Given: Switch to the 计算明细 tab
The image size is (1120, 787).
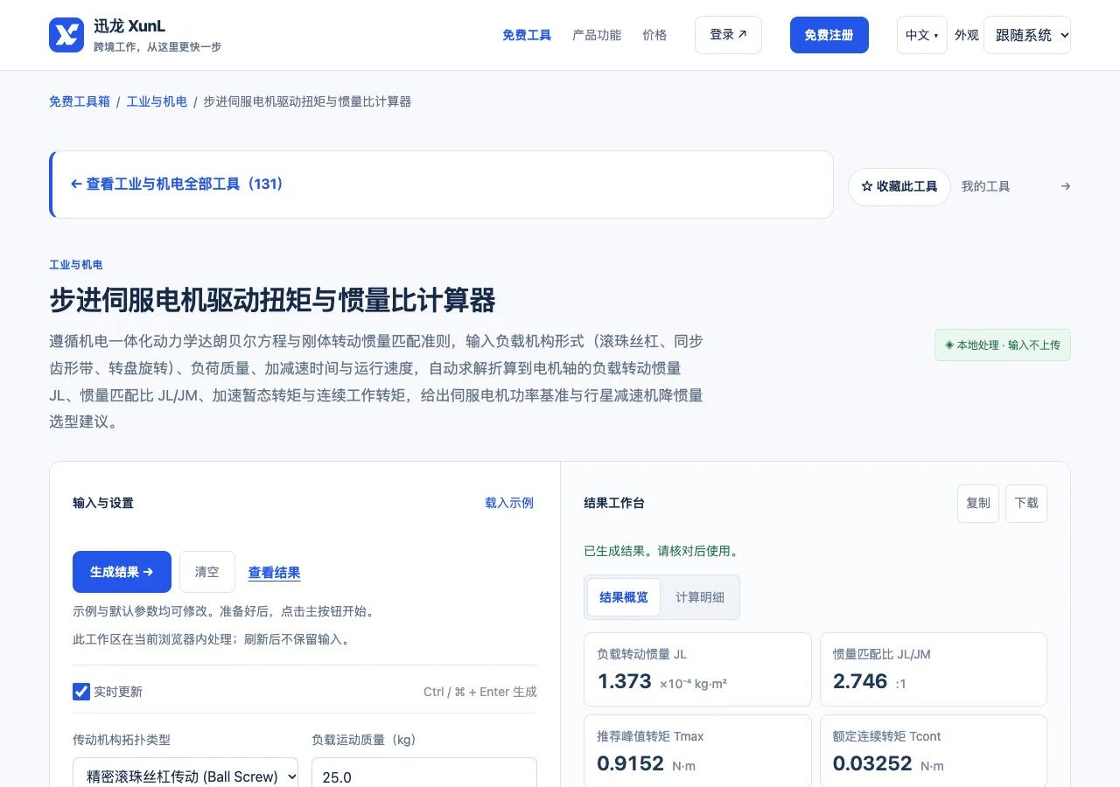Looking at the screenshot, I should pyautogui.click(x=700, y=597).
